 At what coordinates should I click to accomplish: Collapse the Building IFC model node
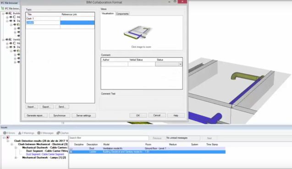click(3, 13)
